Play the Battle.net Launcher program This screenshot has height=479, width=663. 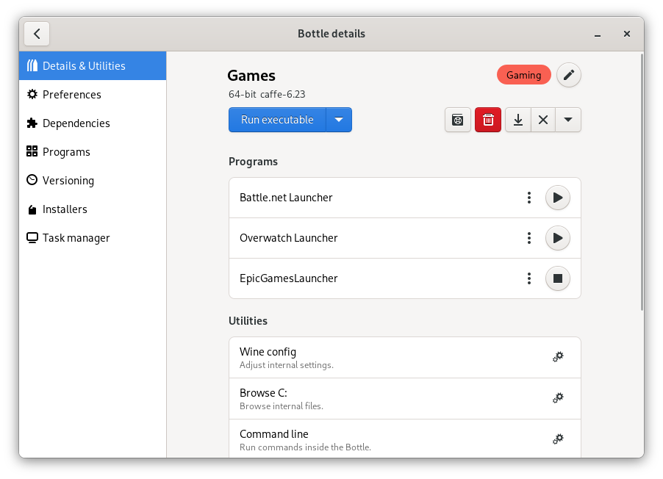[x=557, y=198]
